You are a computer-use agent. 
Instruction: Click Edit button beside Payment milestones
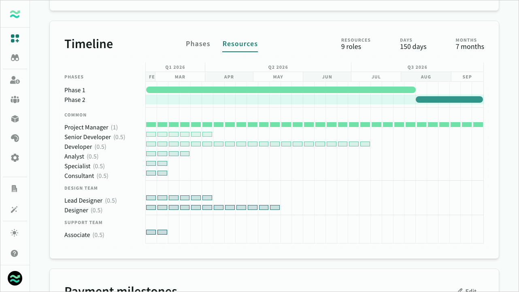point(467,290)
